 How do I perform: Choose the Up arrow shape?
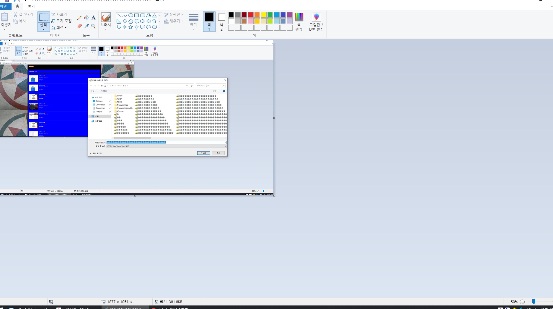coord(154,21)
